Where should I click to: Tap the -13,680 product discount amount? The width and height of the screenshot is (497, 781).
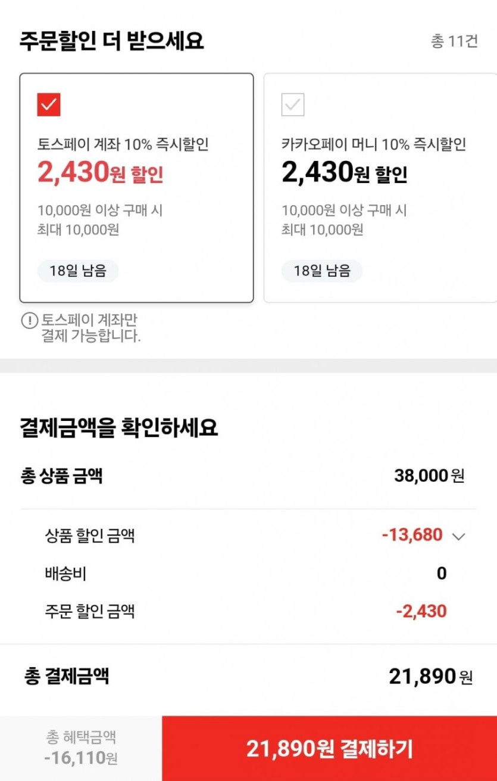coord(412,535)
